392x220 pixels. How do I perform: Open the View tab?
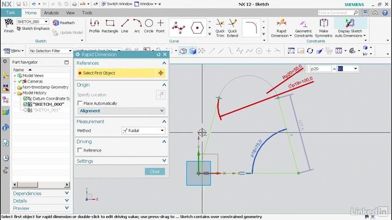click(70, 13)
